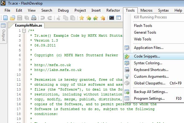The width and height of the screenshot is (184, 123).
Task: Click the Open file folder icon
Action: coord(13,18)
